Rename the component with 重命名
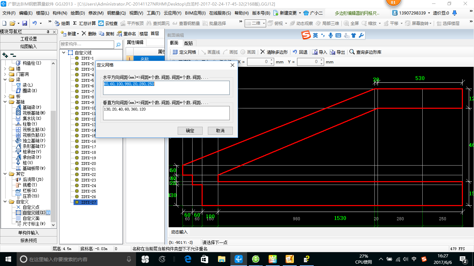Screen dimensions: 474x266 coord(127,34)
